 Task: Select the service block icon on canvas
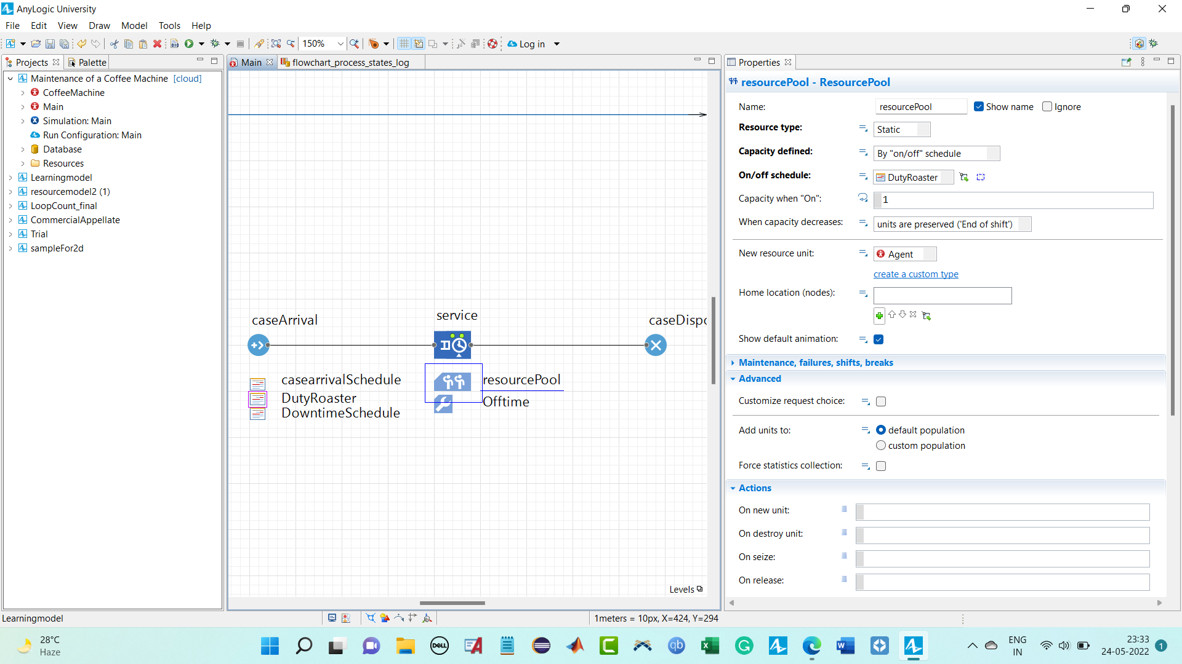click(452, 345)
